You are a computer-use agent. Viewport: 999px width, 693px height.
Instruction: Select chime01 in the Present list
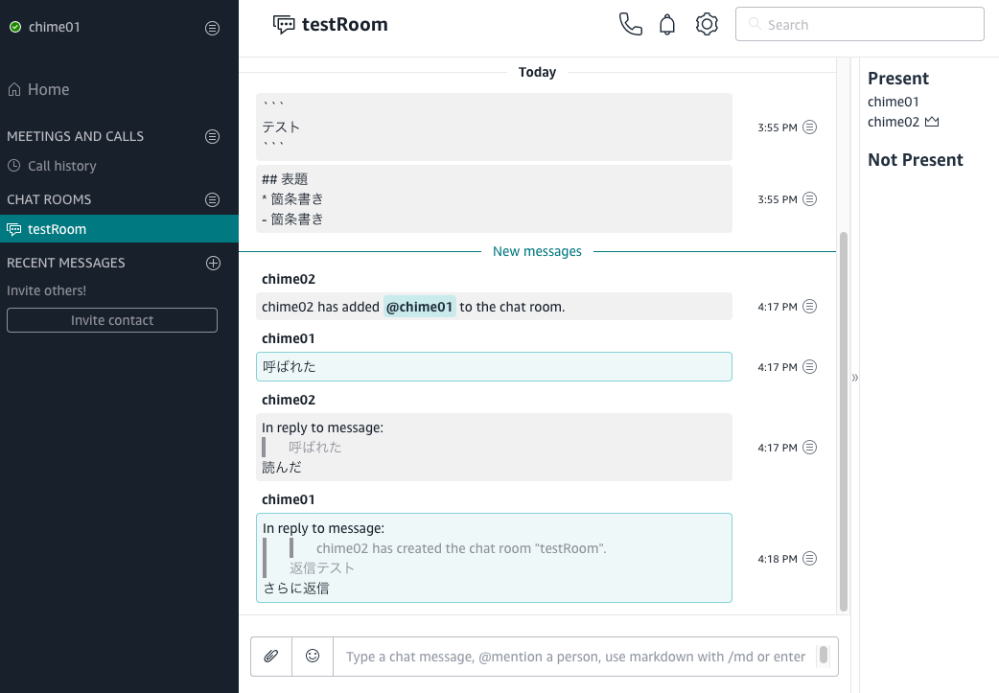coord(894,102)
